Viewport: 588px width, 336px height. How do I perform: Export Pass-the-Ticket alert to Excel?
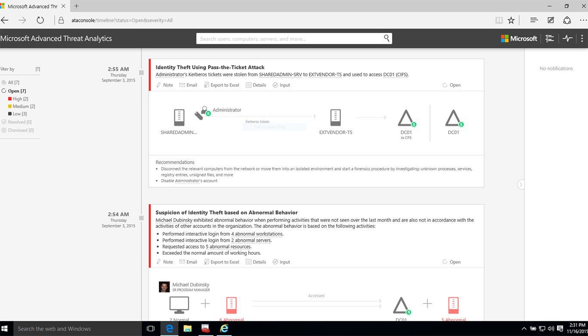click(x=222, y=85)
